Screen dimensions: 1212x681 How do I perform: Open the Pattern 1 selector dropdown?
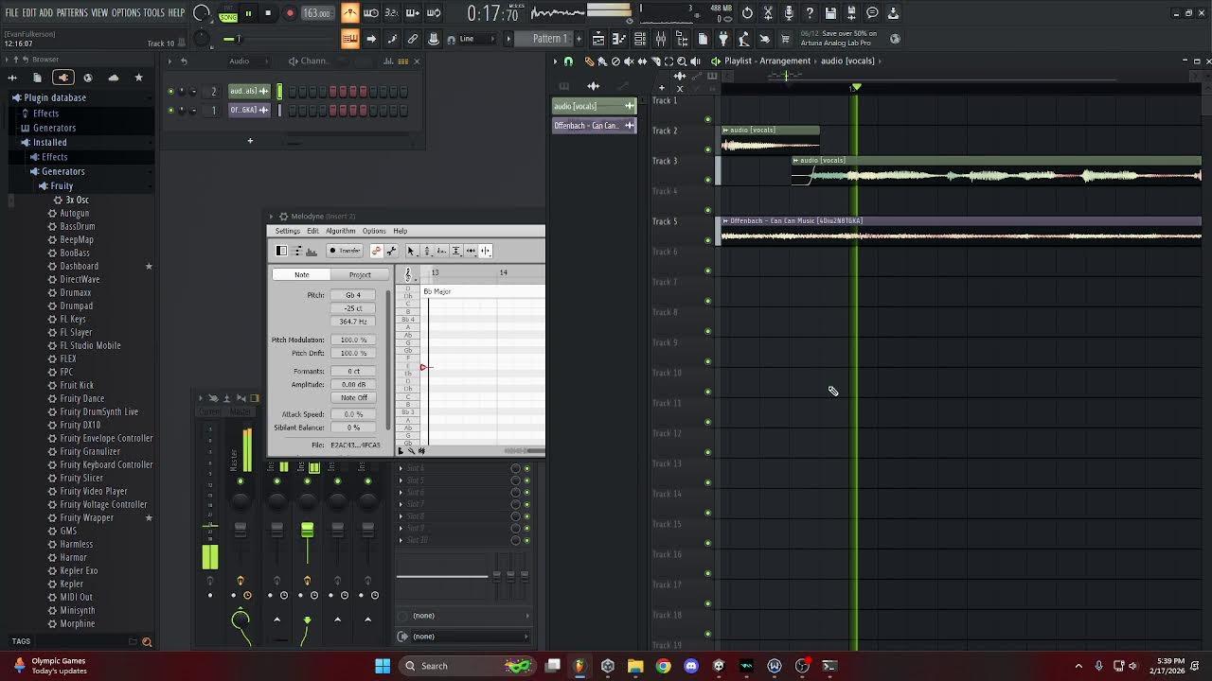[x=550, y=39]
